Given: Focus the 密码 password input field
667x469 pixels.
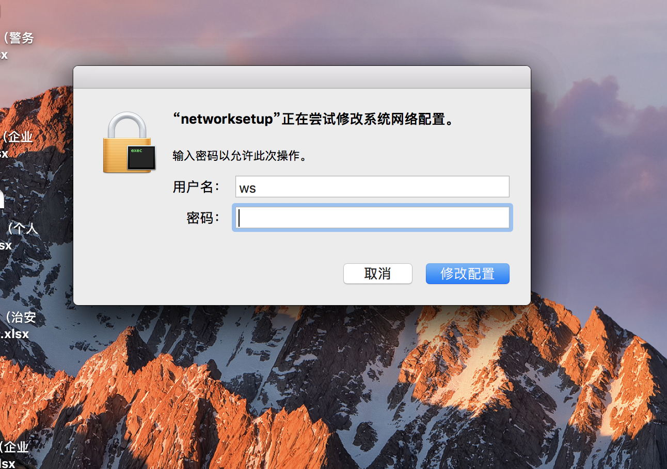Looking at the screenshot, I should (372, 217).
